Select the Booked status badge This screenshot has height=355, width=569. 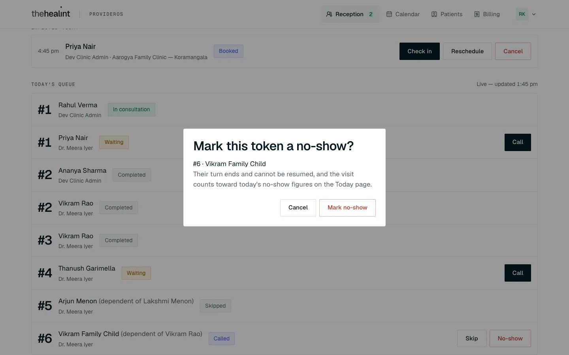228,51
